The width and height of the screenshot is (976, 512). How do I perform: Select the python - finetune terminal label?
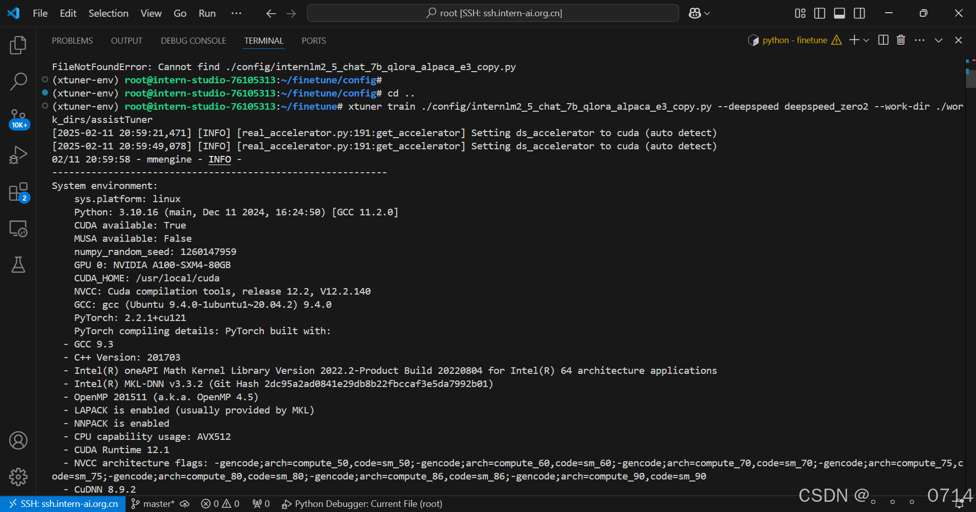pos(795,40)
